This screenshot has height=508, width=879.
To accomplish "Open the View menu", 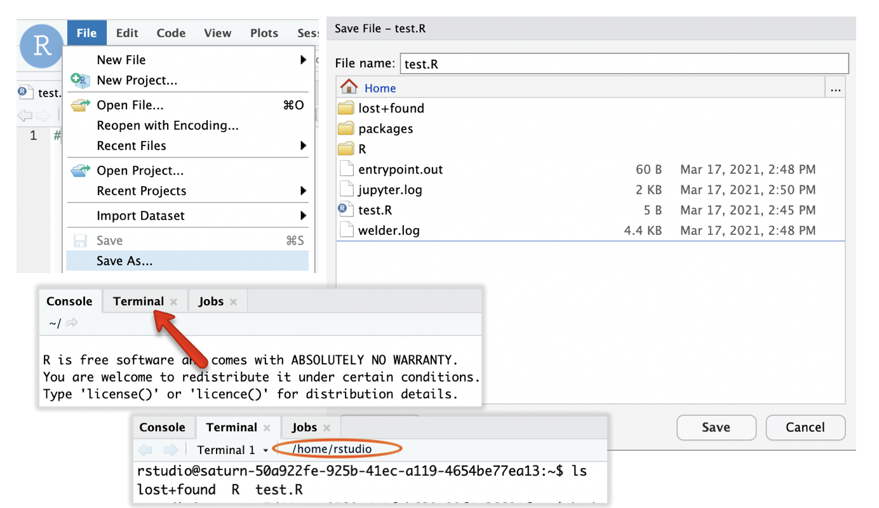I will point(217,33).
